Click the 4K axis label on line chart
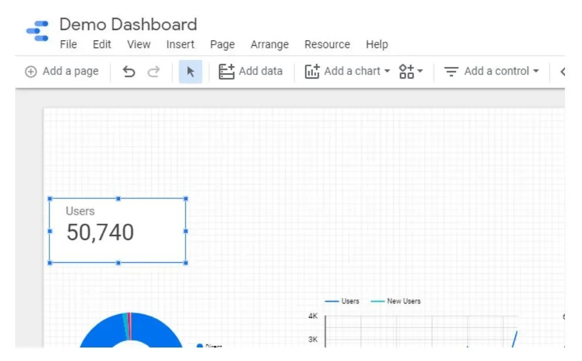The width and height of the screenshot is (582, 361). point(313,316)
